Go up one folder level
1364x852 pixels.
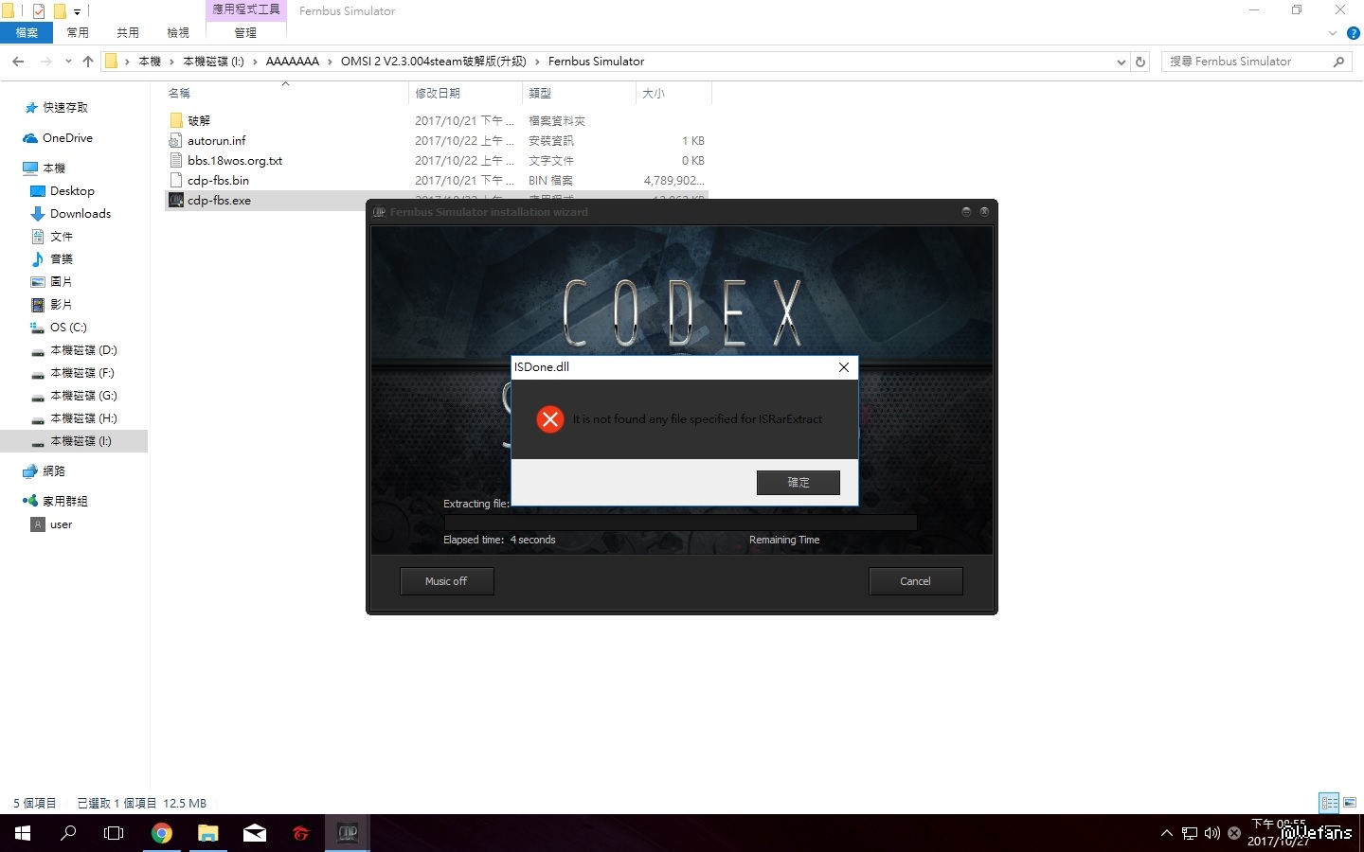[88, 62]
